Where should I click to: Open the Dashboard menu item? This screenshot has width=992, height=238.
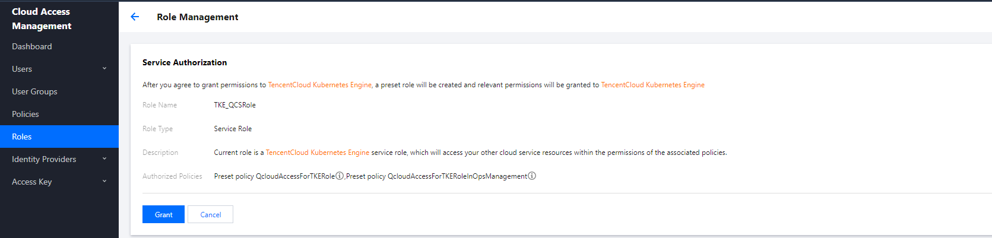[32, 46]
